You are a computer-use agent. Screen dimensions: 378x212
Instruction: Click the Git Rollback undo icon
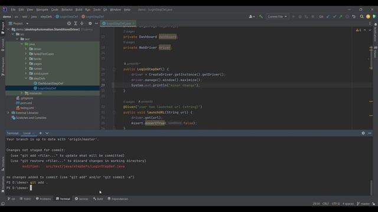354,16
